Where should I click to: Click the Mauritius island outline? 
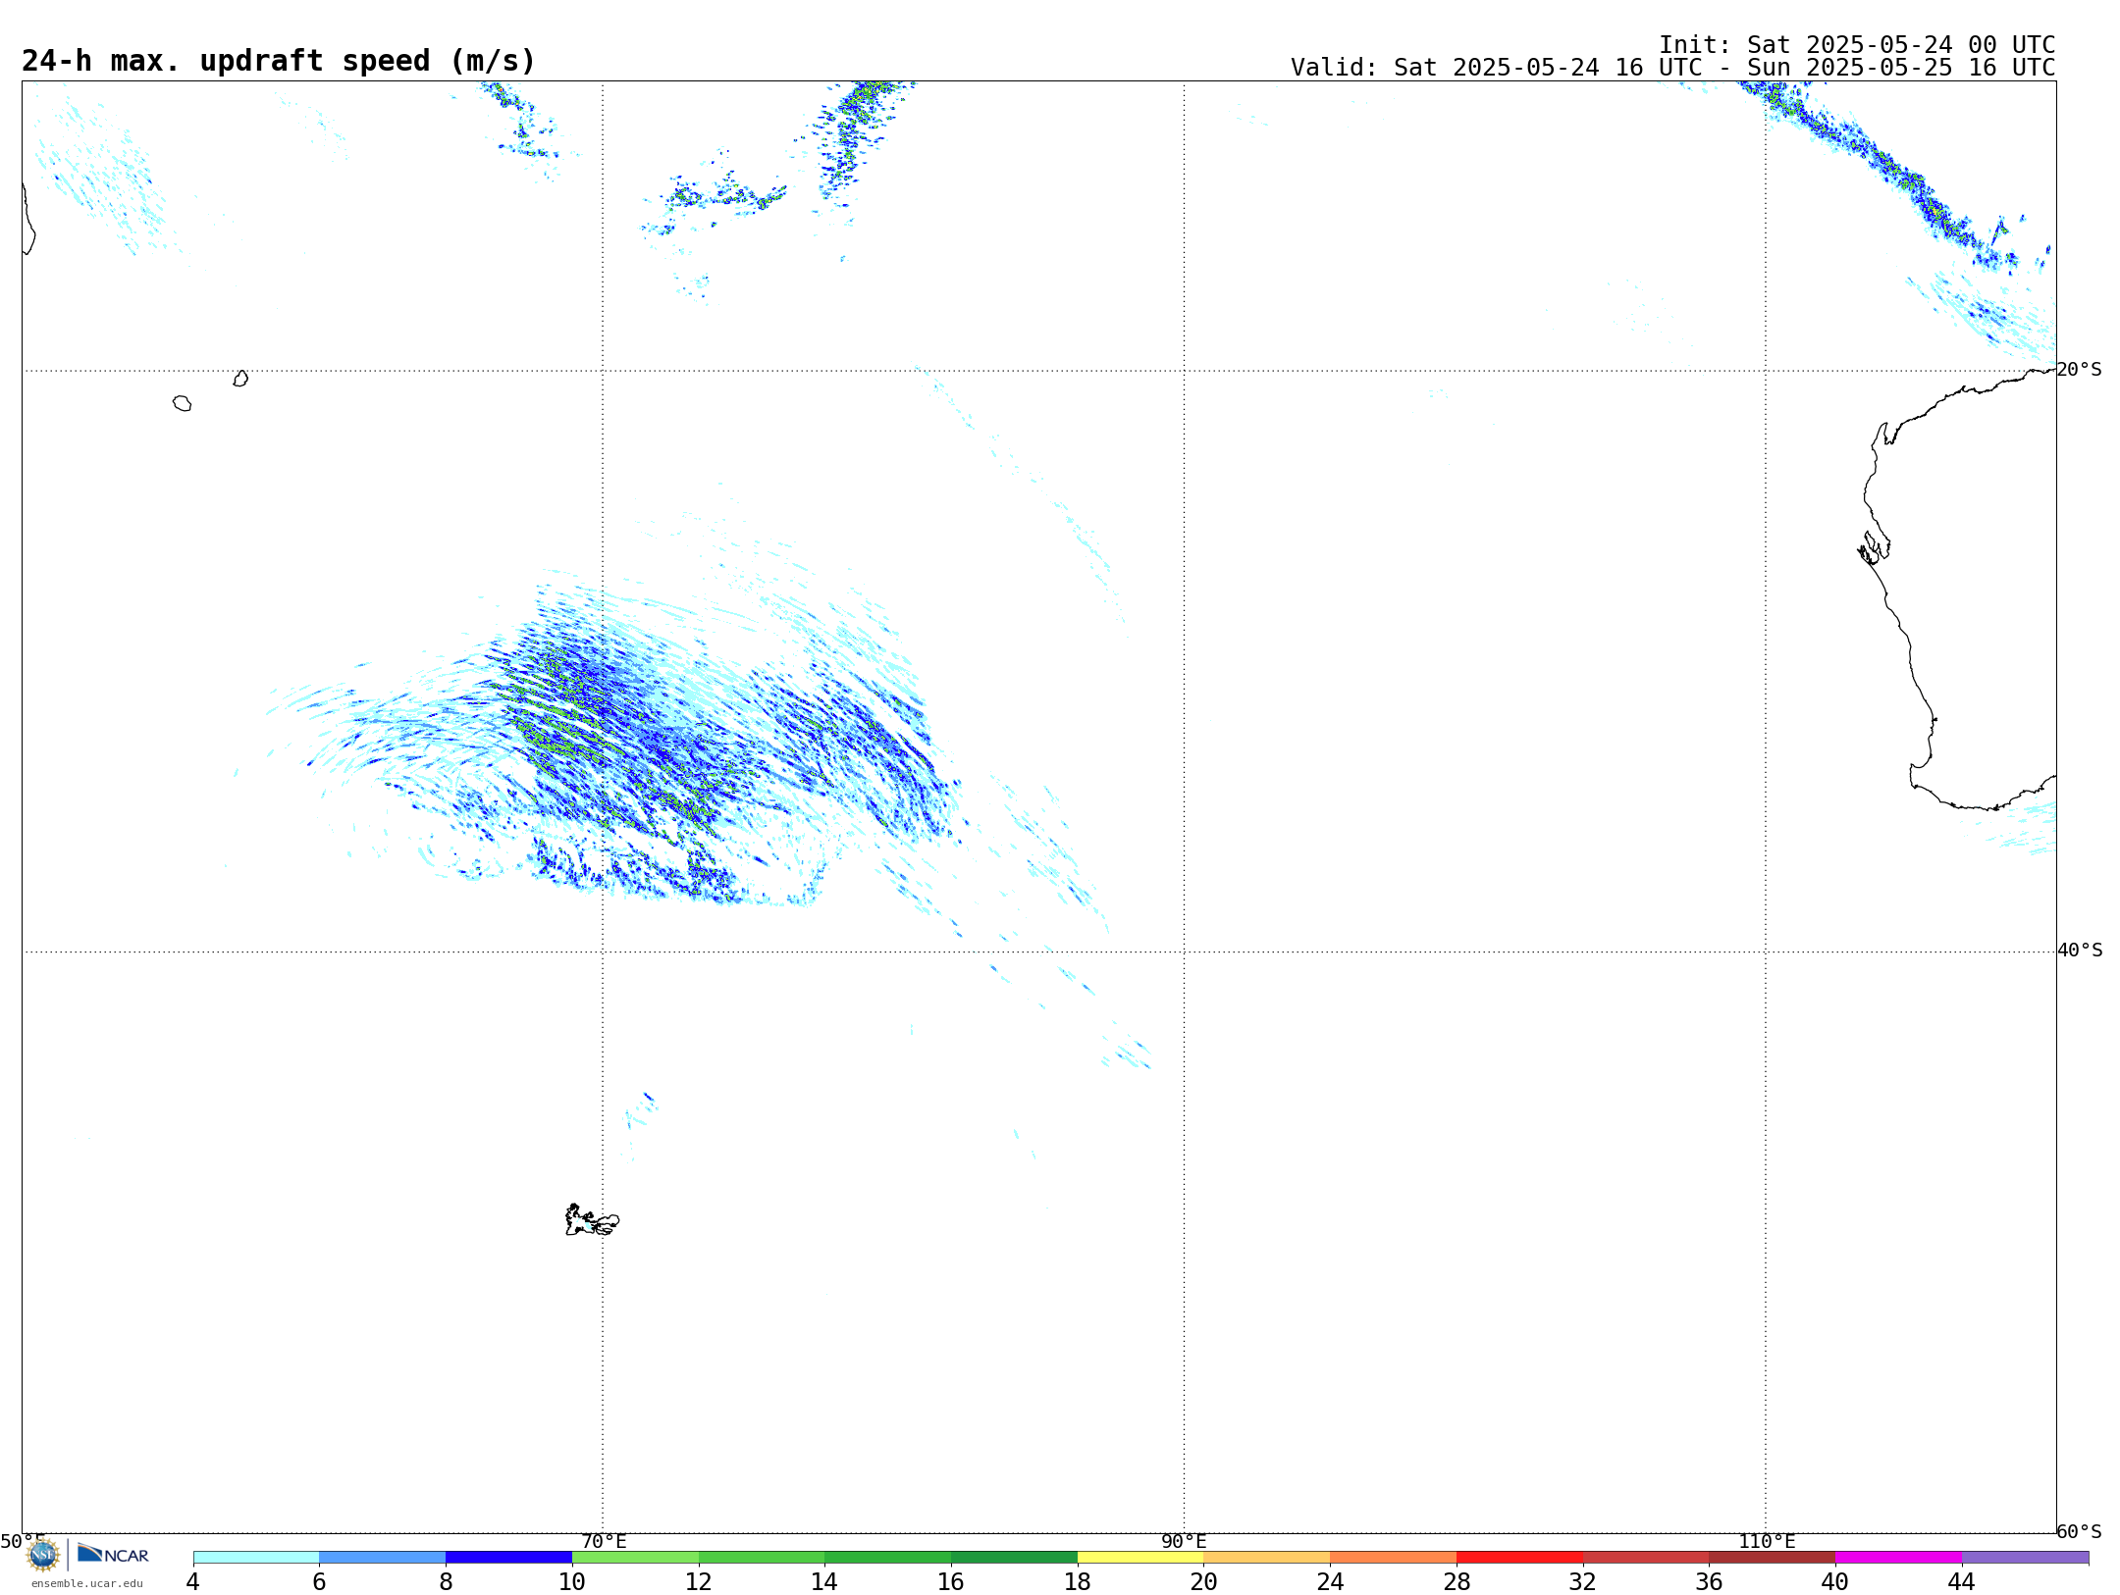pyautogui.click(x=240, y=379)
